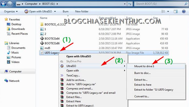Select Extract to folder "G:\UEFI-Legacy
Image resolution: width=189 pixels, height=107 pixels.
coord(154,90)
